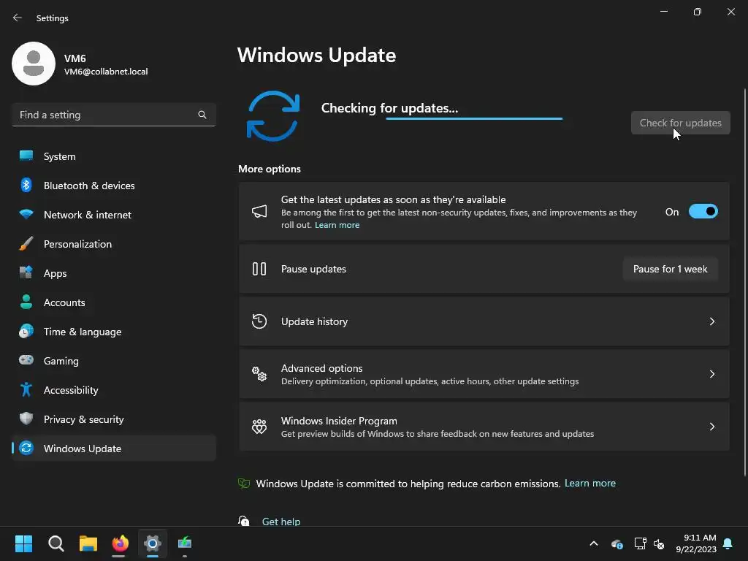The image size is (748, 561).
Task: Click the pause bars icon beside Pause updates
Action: coord(259,269)
